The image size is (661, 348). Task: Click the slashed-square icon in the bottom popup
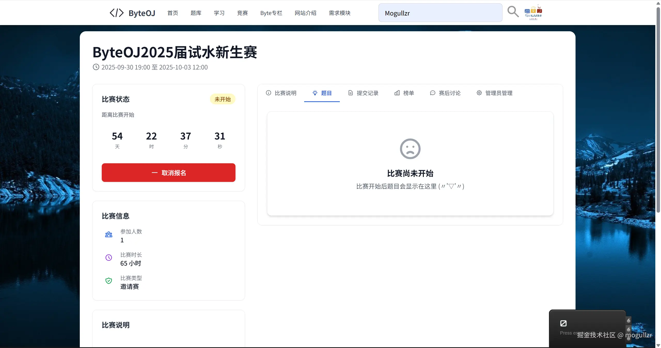pyautogui.click(x=563, y=323)
